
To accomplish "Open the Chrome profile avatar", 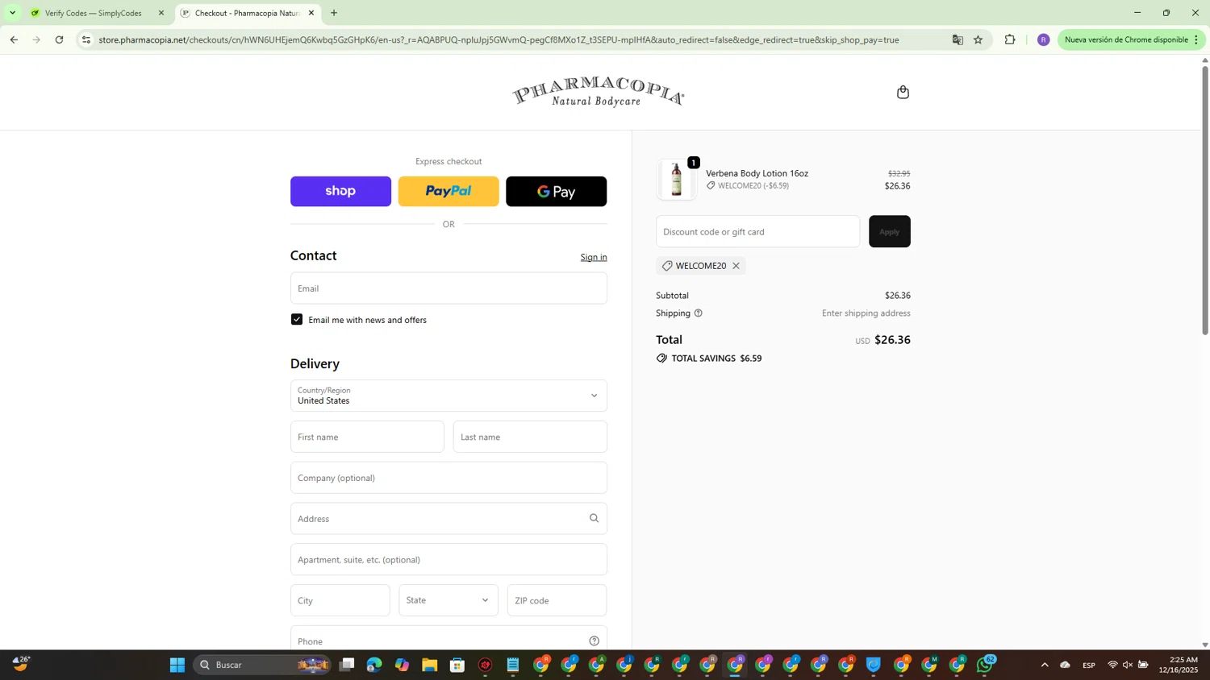I will tap(1043, 39).
